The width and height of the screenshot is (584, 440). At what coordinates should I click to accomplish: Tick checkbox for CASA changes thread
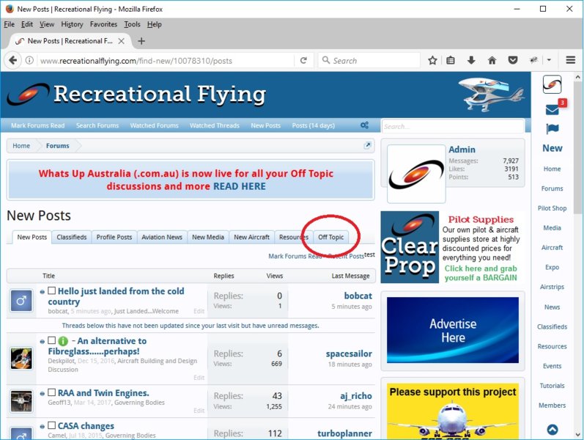click(52, 425)
